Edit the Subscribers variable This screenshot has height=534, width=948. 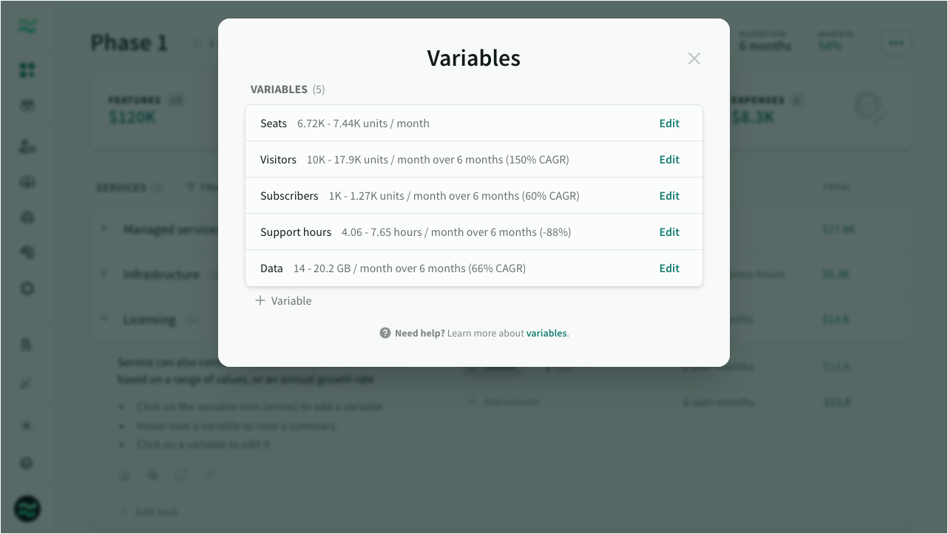pyautogui.click(x=669, y=196)
